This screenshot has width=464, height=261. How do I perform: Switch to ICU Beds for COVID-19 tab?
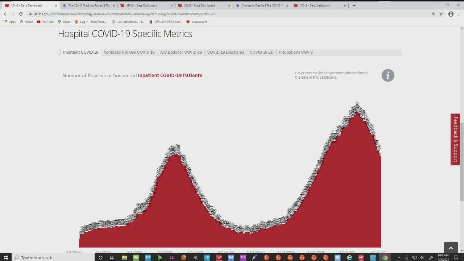pyautogui.click(x=181, y=52)
